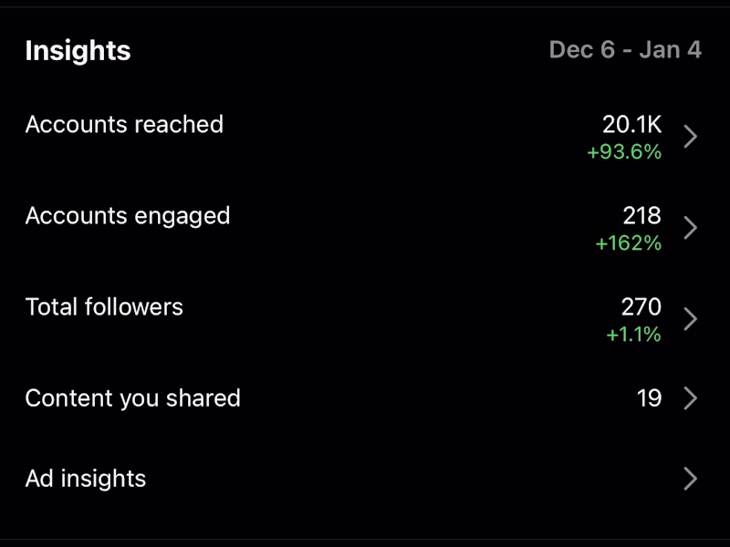Go to the Ad insights label
Screen dimensions: 730x547
point(86,479)
